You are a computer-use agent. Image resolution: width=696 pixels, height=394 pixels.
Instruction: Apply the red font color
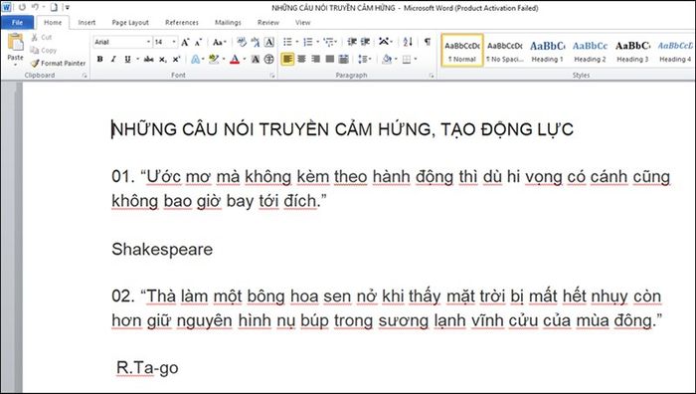235,59
